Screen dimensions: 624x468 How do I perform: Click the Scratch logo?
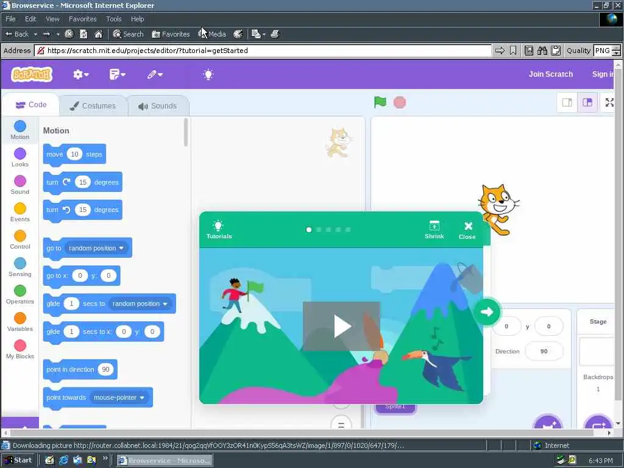click(x=32, y=74)
